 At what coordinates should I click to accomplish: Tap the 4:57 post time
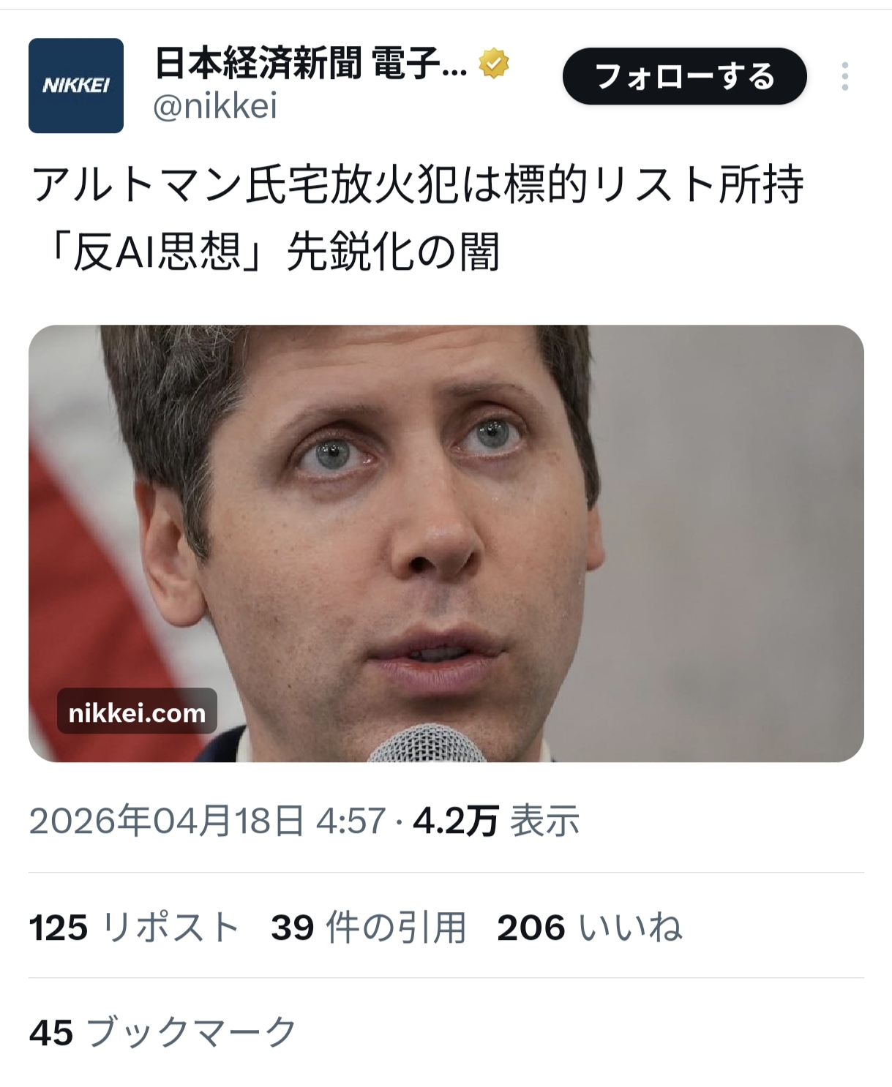pyautogui.click(x=351, y=821)
